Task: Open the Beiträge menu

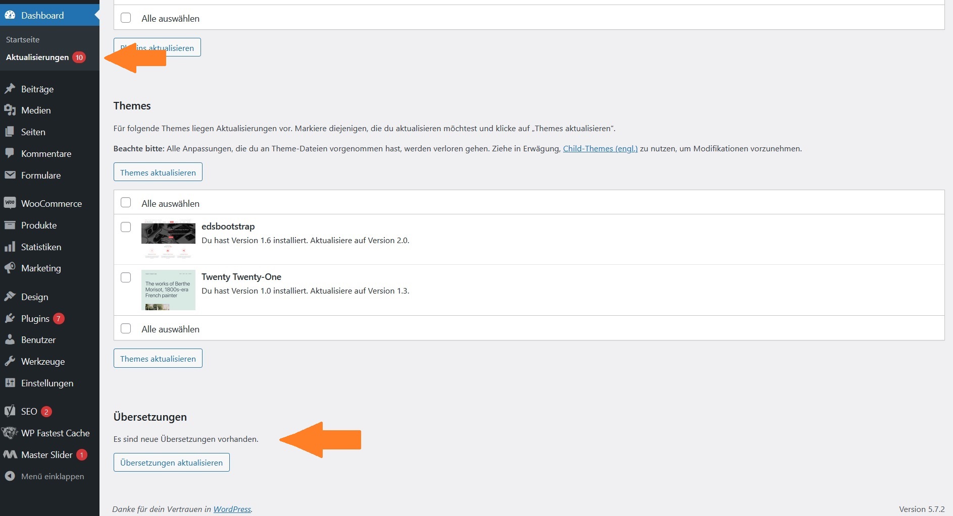Action: coord(49,89)
